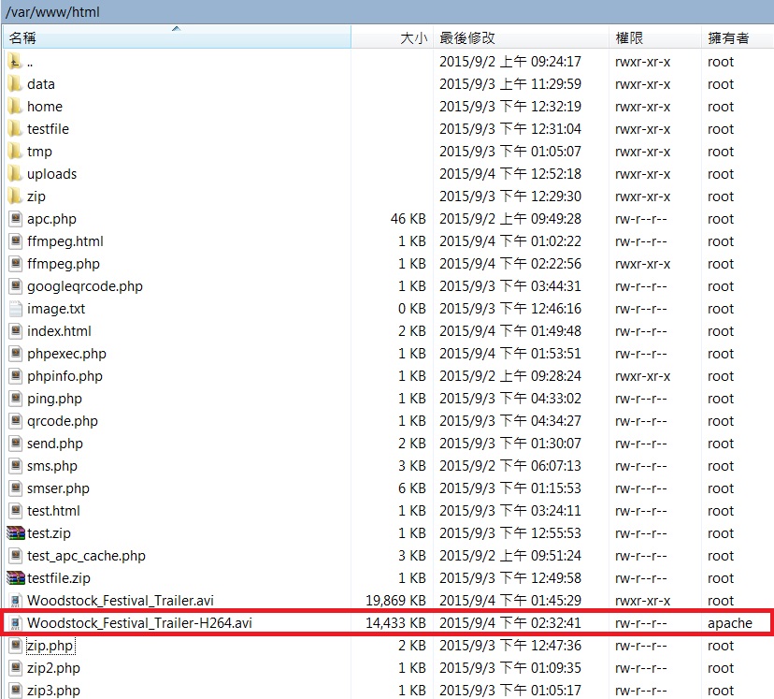Click the date 2015/9/2 下午 06:07:13
774x699 pixels.
coord(510,466)
